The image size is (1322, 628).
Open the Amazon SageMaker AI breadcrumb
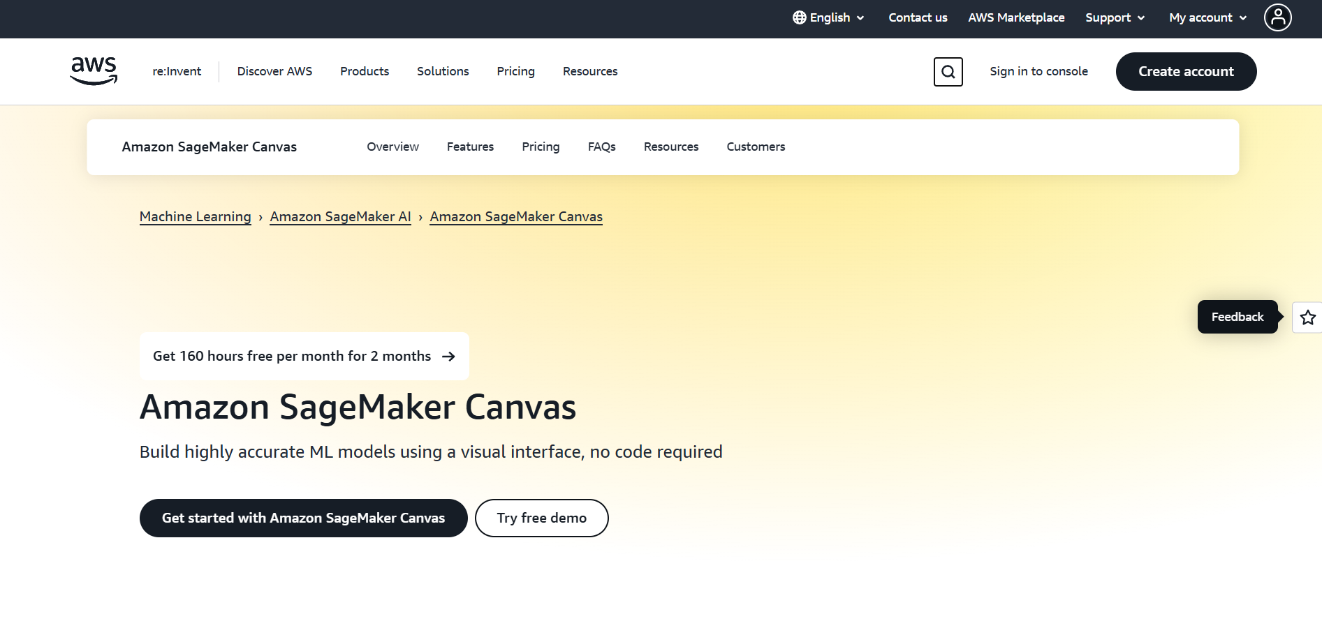pos(340,216)
